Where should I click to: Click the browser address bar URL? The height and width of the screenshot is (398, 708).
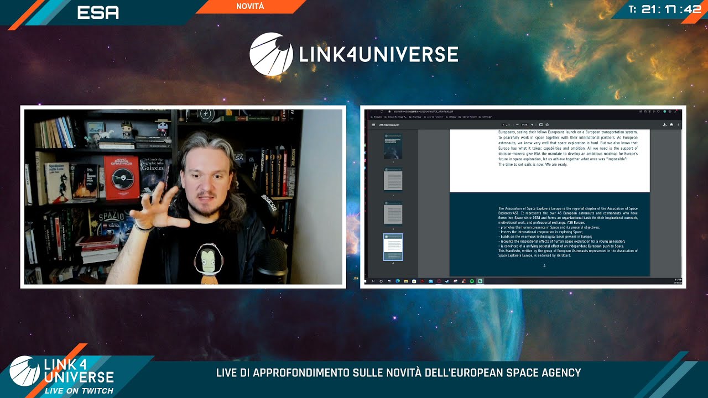point(424,112)
